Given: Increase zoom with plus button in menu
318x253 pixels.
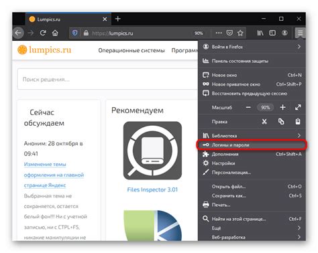Looking at the screenshot, I should (282, 107).
